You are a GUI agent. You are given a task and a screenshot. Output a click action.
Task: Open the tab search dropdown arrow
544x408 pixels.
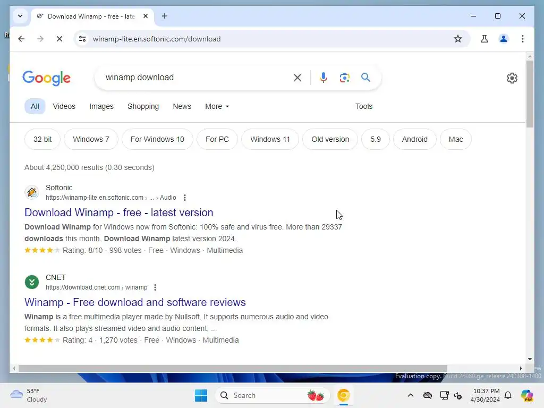click(x=20, y=16)
